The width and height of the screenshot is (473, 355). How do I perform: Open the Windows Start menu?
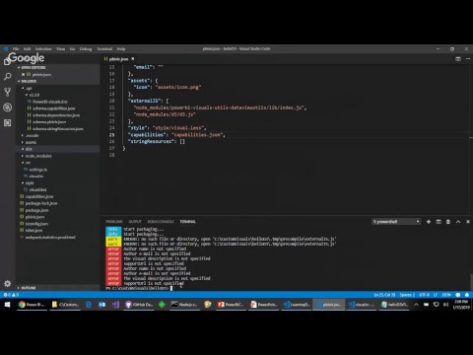click(x=7, y=305)
